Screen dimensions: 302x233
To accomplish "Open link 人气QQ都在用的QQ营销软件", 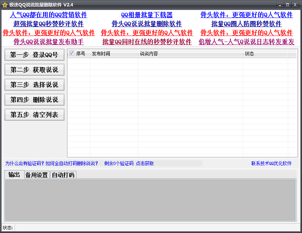I will 49,15.
